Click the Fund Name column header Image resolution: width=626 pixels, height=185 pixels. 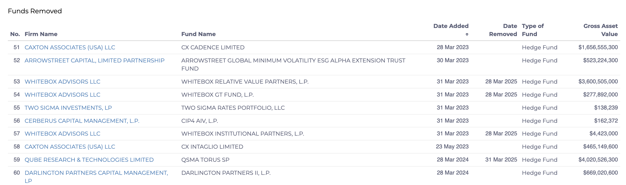(x=198, y=34)
